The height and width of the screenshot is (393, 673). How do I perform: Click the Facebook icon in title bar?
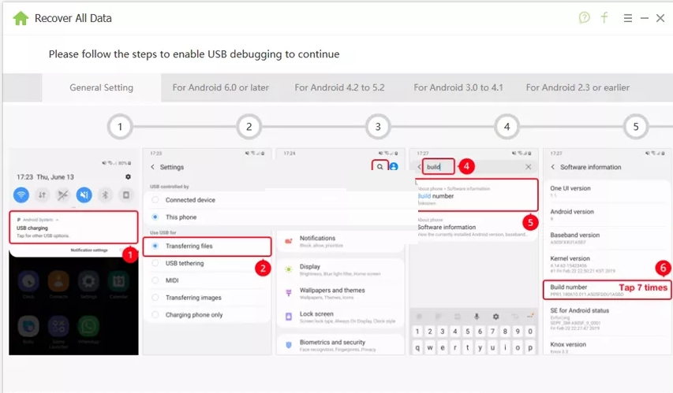[604, 17]
